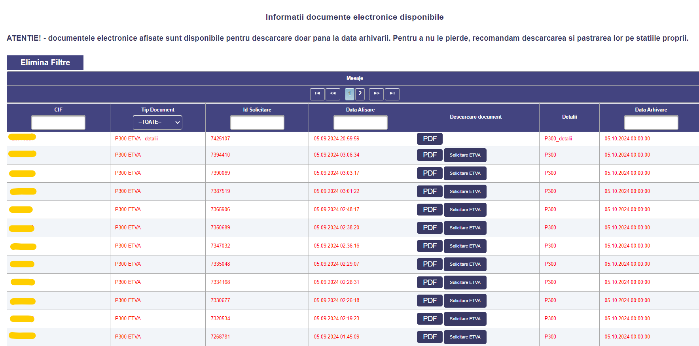The image size is (699, 346).
Task: Open Solicitare ETVA for request 7268781
Action: (x=465, y=337)
